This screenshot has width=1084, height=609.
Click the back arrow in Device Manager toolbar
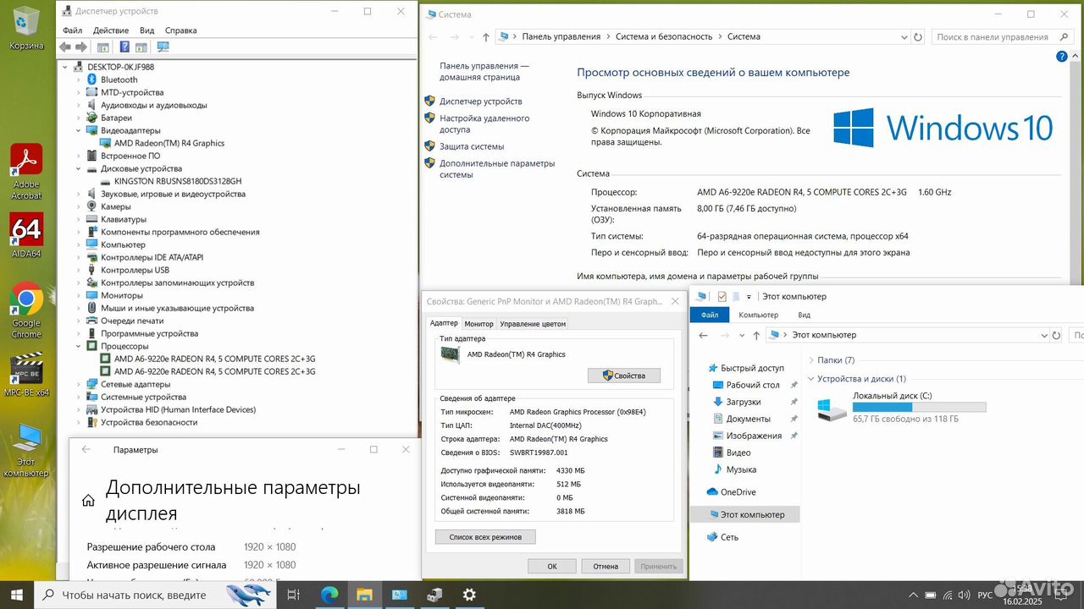65,47
